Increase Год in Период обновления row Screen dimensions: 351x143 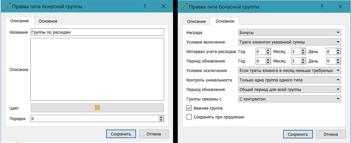(x=268, y=60)
